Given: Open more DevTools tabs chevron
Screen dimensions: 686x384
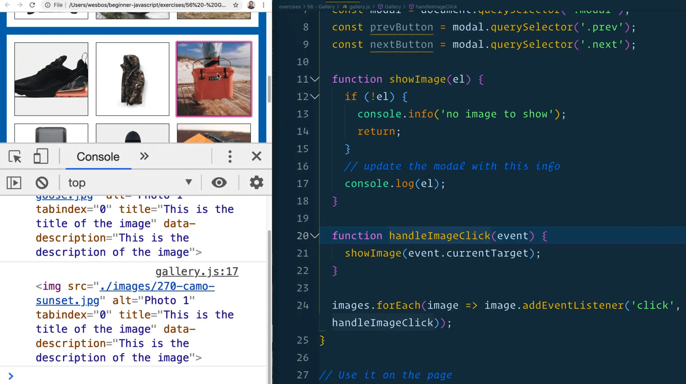Looking at the screenshot, I should [144, 156].
